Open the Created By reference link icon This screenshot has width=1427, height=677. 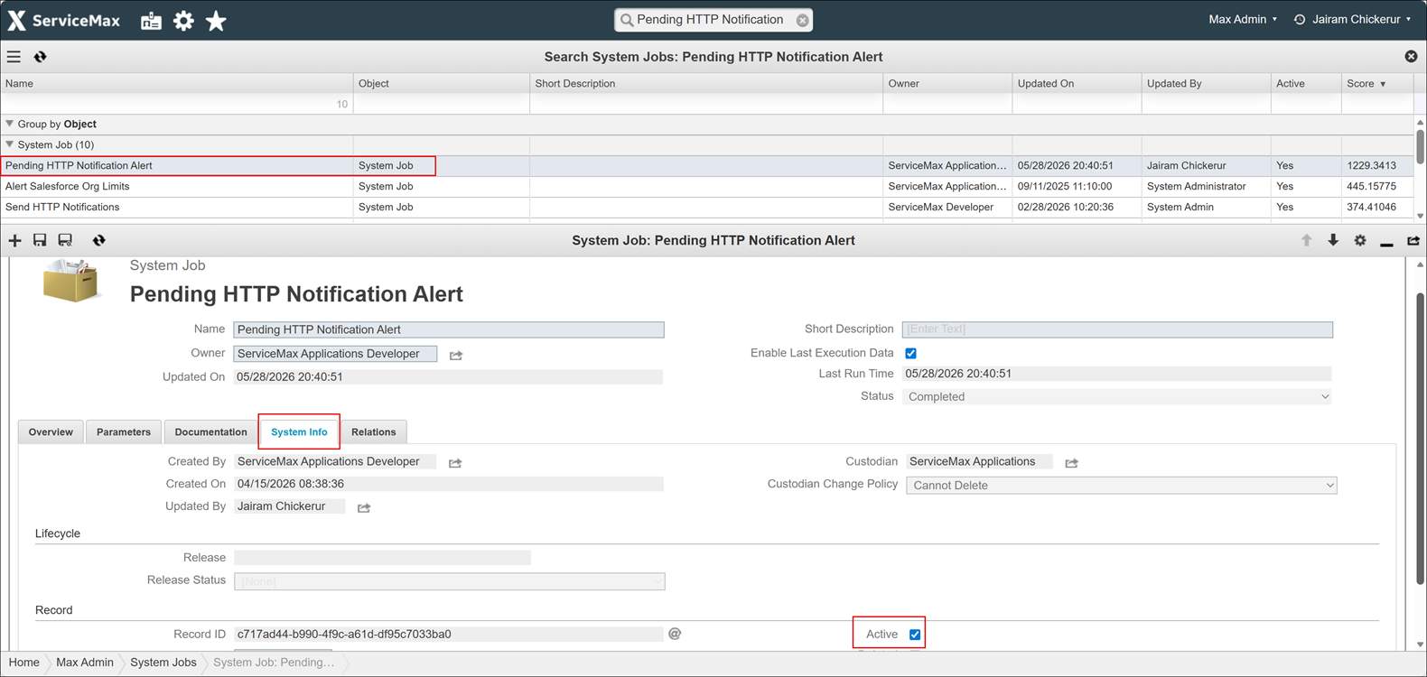point(455,463)
